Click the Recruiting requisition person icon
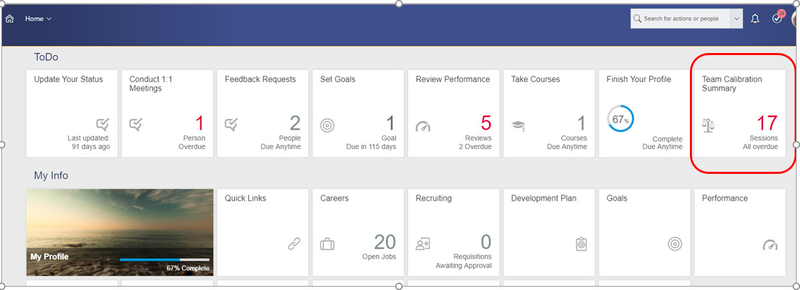This screenshot has width=800, height=290. [423, 244]
